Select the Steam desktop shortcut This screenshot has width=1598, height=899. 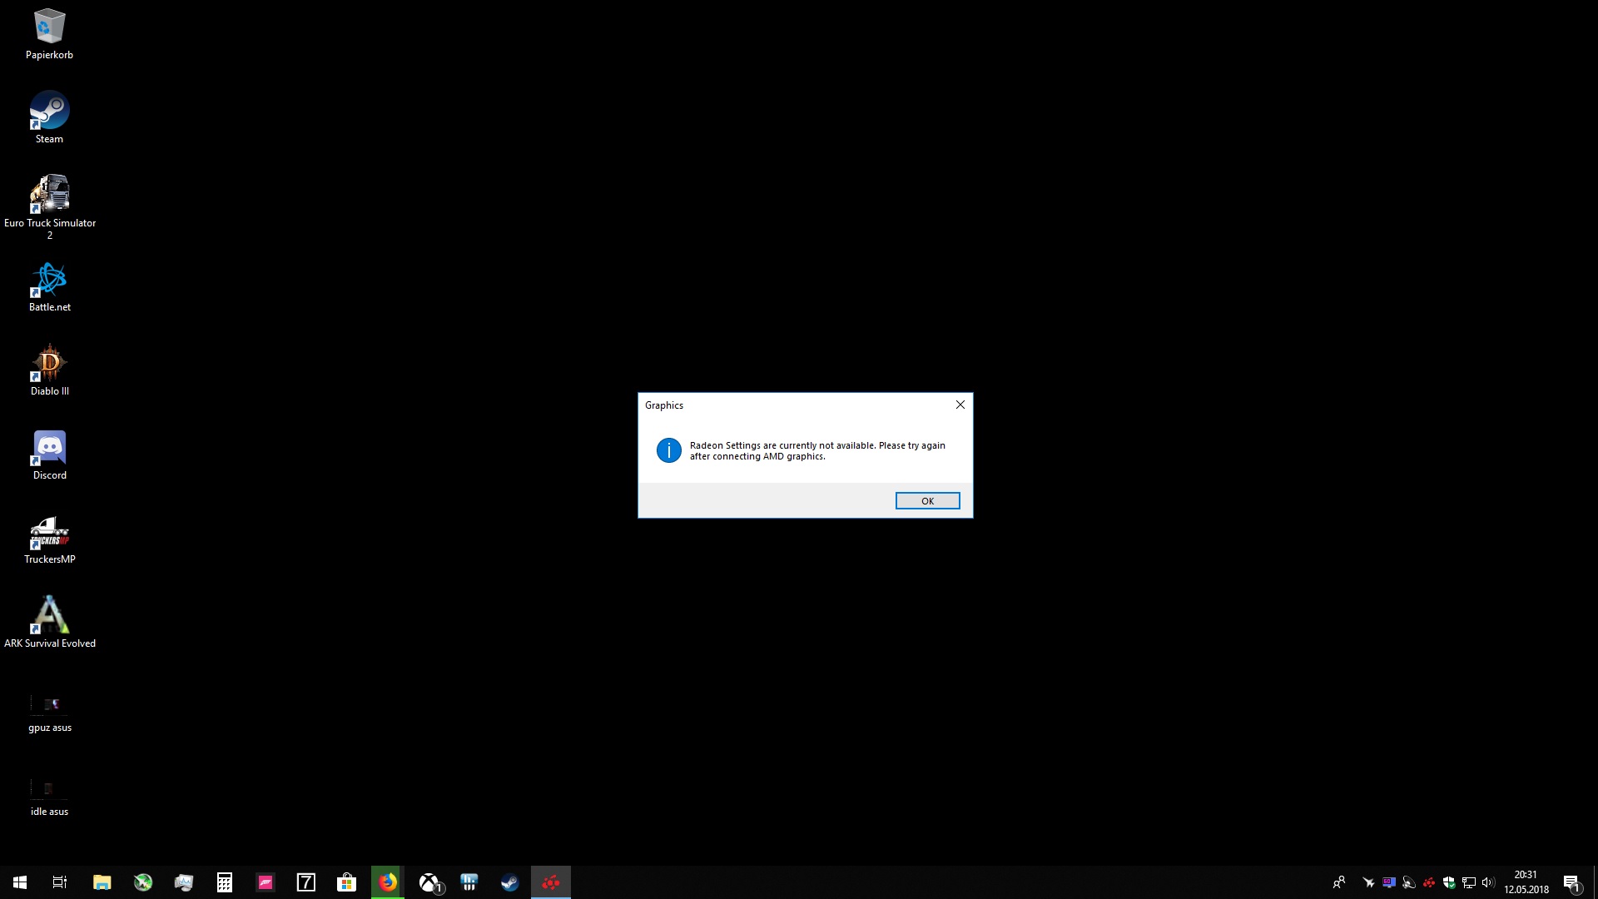49,112
